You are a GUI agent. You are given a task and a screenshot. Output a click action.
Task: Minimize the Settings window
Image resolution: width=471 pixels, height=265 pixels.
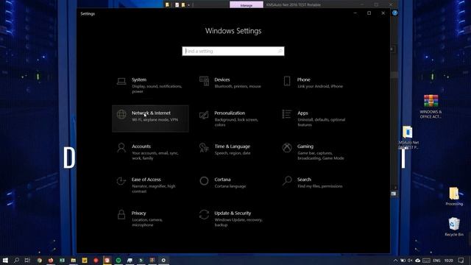point(355,13)
